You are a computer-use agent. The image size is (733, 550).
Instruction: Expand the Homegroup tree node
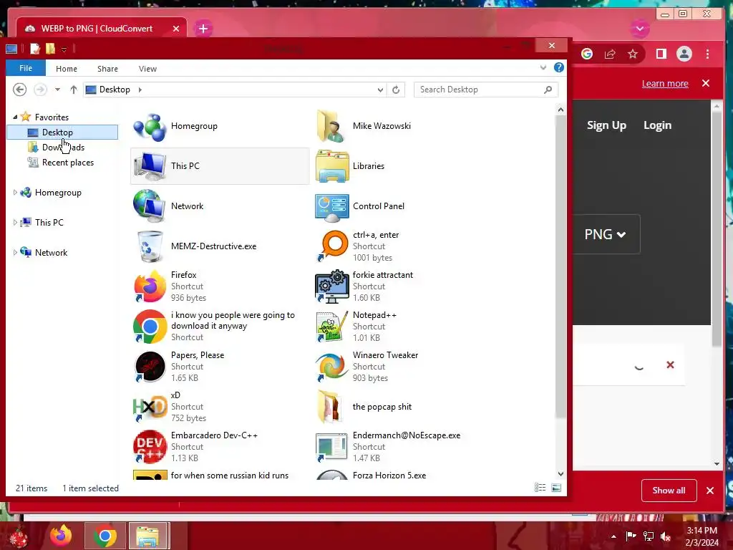point(15,192)
